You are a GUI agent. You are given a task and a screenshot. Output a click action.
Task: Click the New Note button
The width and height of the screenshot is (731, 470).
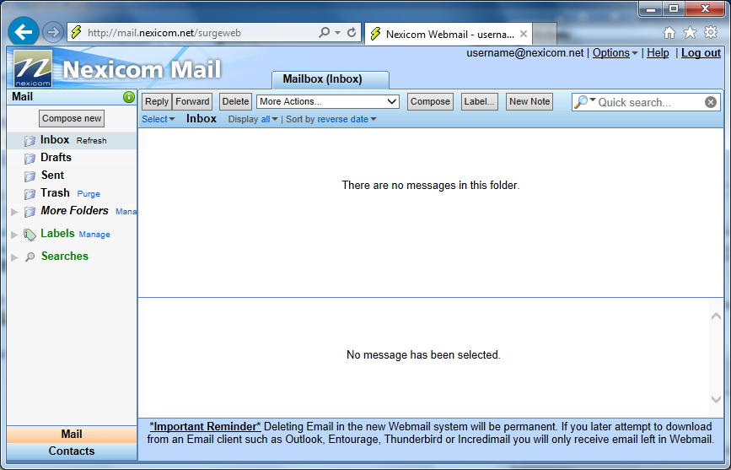coord(529,101)
